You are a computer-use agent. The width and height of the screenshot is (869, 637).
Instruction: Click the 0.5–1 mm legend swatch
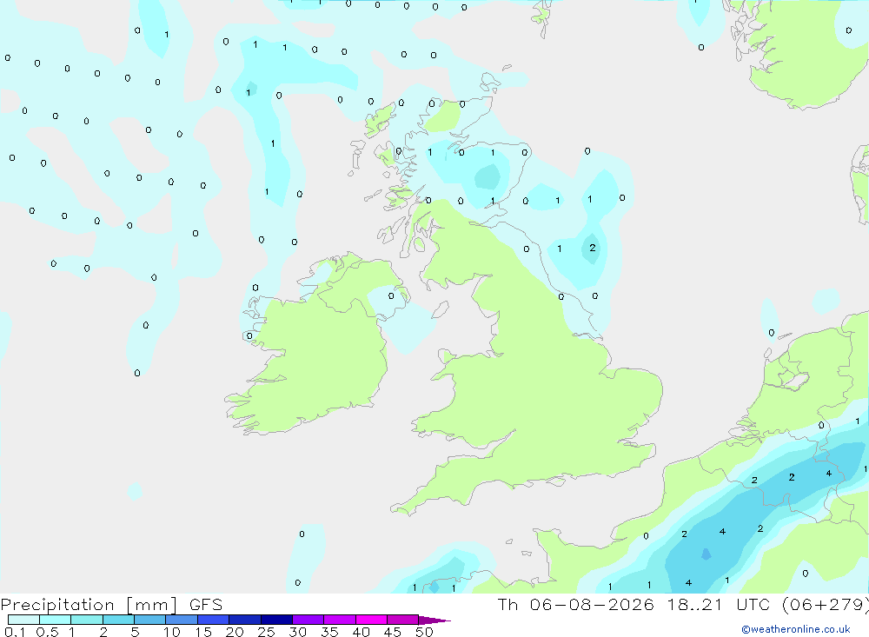[56, 620]
